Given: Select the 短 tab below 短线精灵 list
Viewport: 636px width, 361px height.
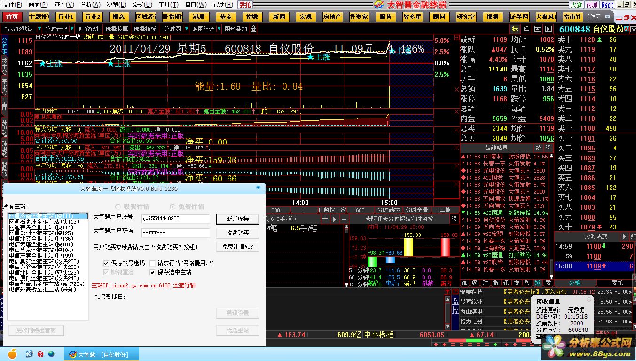Looking at the screenshot, I should point(537,283).
